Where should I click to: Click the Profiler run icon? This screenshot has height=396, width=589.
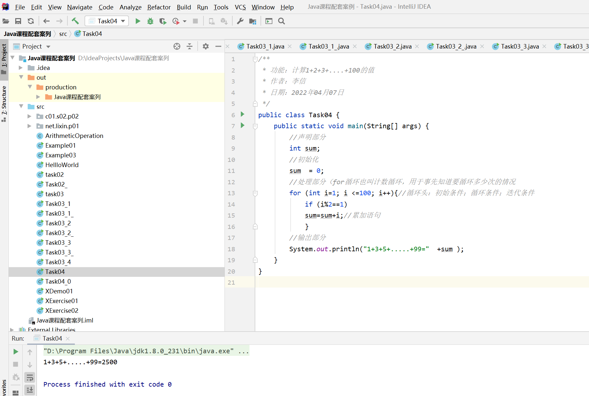pyautogui.click(x=176, y=21)
